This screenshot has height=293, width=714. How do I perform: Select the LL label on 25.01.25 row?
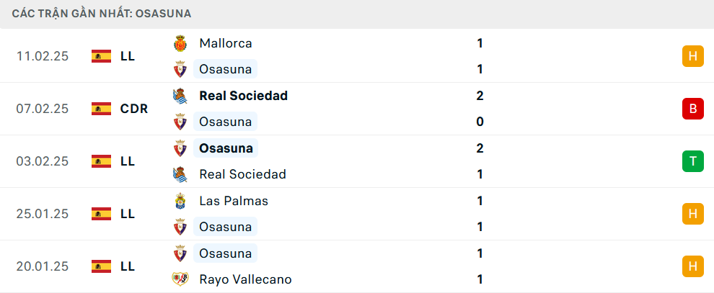point(128,214)
